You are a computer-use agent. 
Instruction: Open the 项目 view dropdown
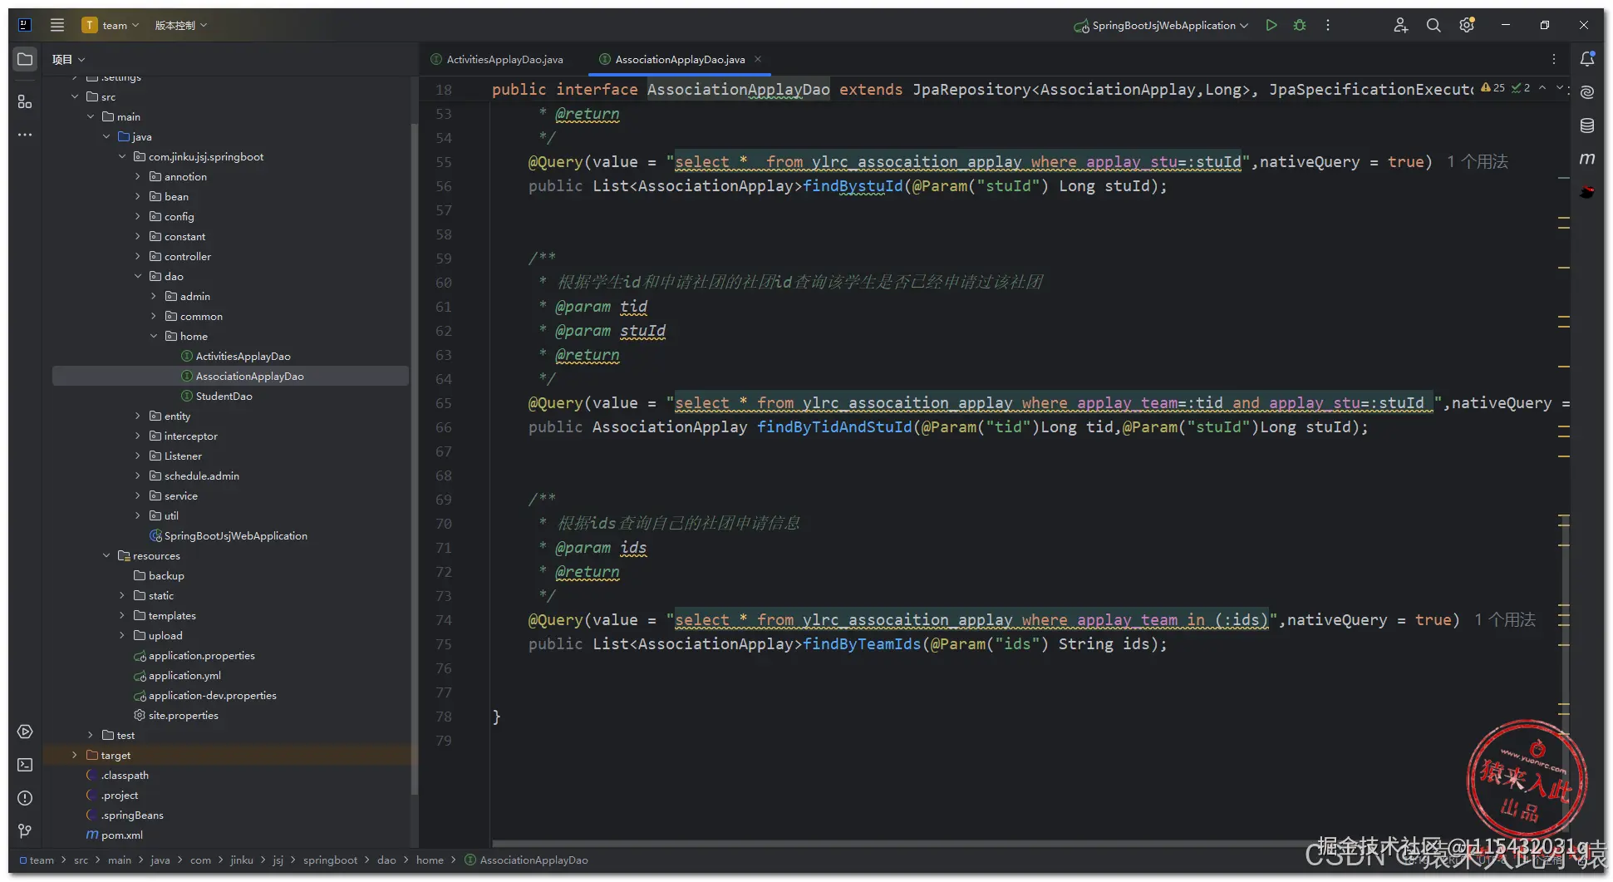(x=69, y=59)
